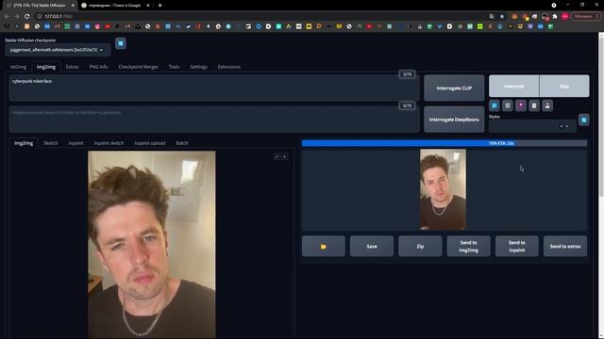Click the translate page icon in address bar
This screenshot has height=339, width=604.
492,16
